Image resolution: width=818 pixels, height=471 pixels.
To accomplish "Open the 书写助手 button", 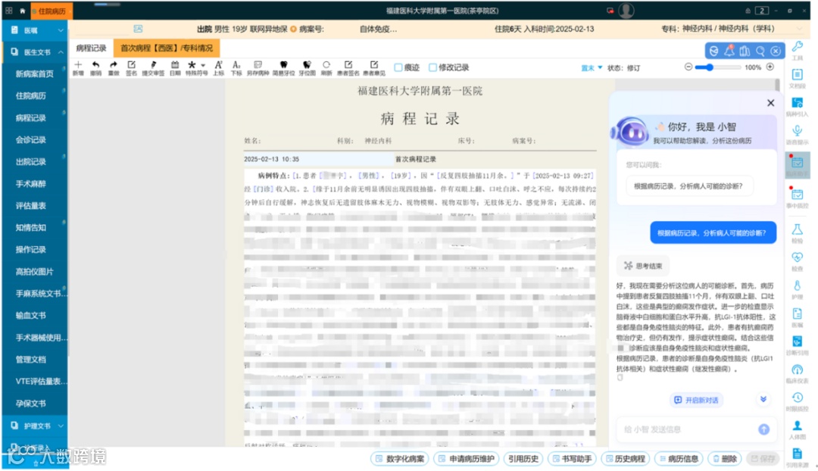I will [572, 458].
